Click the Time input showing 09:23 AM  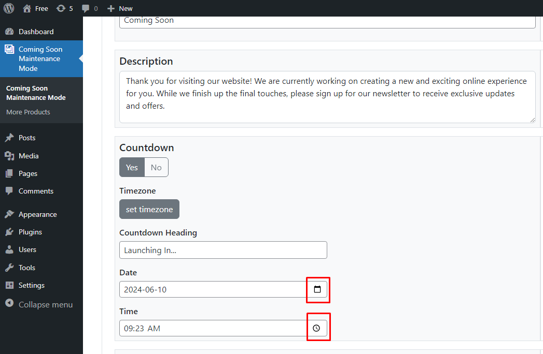pos(223,328)
